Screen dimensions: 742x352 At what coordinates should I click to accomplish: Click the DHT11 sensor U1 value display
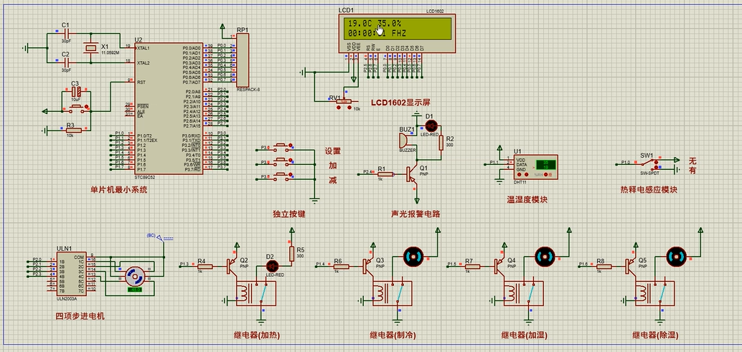pos(545,166)
